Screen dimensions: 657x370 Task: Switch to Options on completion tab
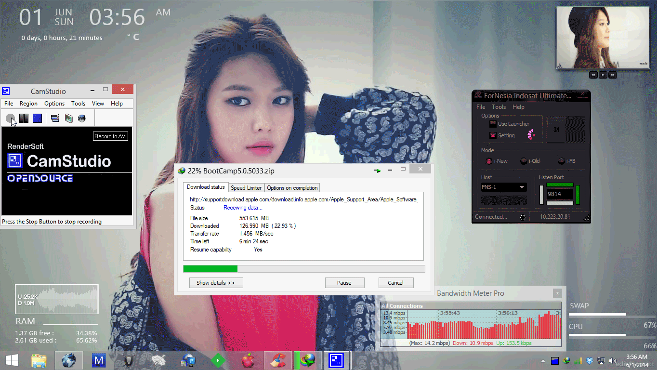(292, 188)
